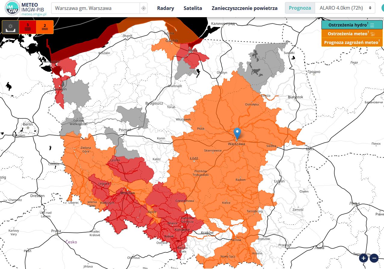Click the waves icon on Ostrzeżenia hydro
The height and width of the screenshot is (269, 384).
click(x=372, y=25)
